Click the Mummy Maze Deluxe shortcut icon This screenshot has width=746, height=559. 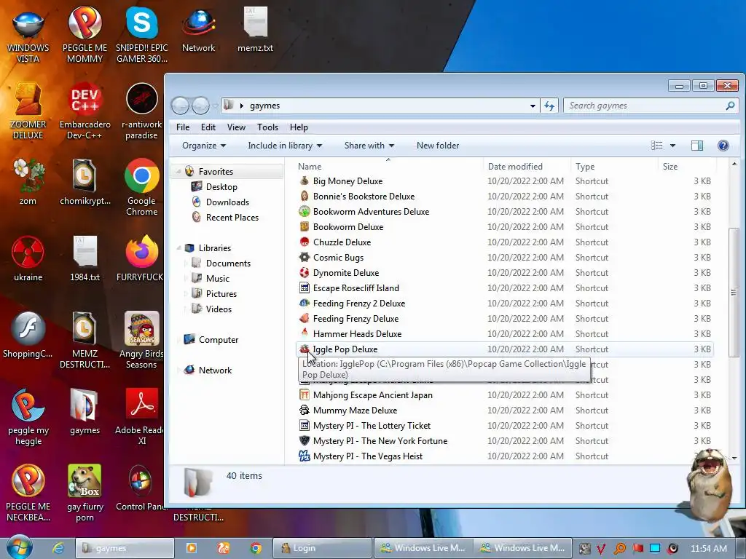pyautogui.click(x=305, y=411)
